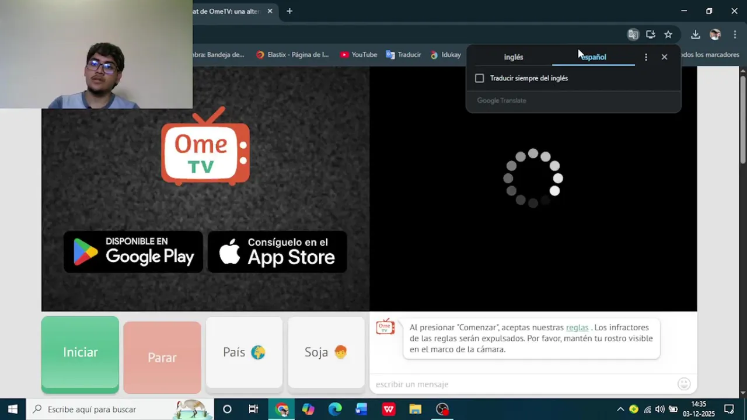Click the Iniciar green button
Viewport: 747px width, 420px height.
[x=80, y=355]
